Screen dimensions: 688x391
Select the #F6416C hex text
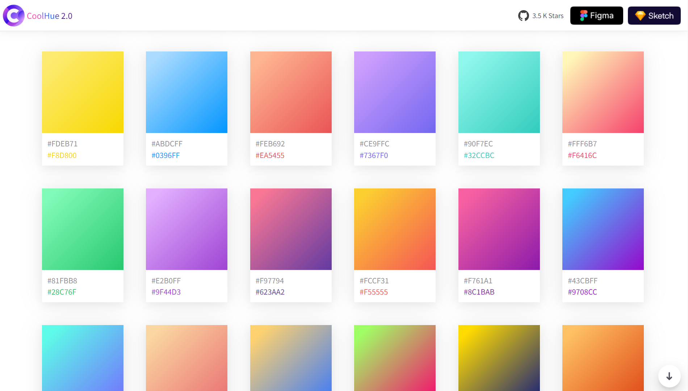tap(582, 155)
